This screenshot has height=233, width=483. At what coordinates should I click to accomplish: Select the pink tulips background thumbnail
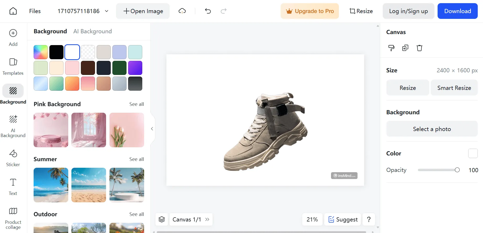(x=127, y=130)
